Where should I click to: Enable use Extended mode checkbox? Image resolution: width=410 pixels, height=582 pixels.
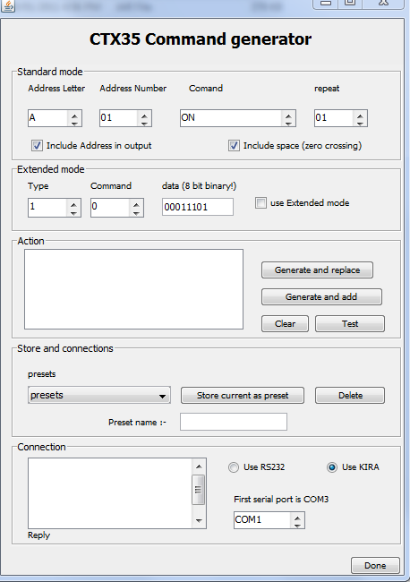click(261, 202)
